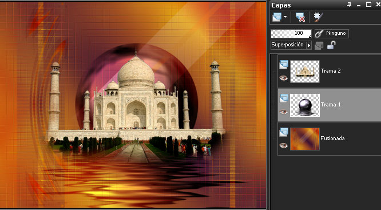
Task: Select the Fusionada layer name
Action: click(x=332, y=138)
